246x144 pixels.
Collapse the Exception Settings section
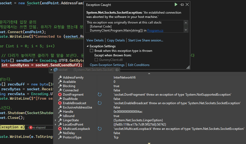coord(88,46)
